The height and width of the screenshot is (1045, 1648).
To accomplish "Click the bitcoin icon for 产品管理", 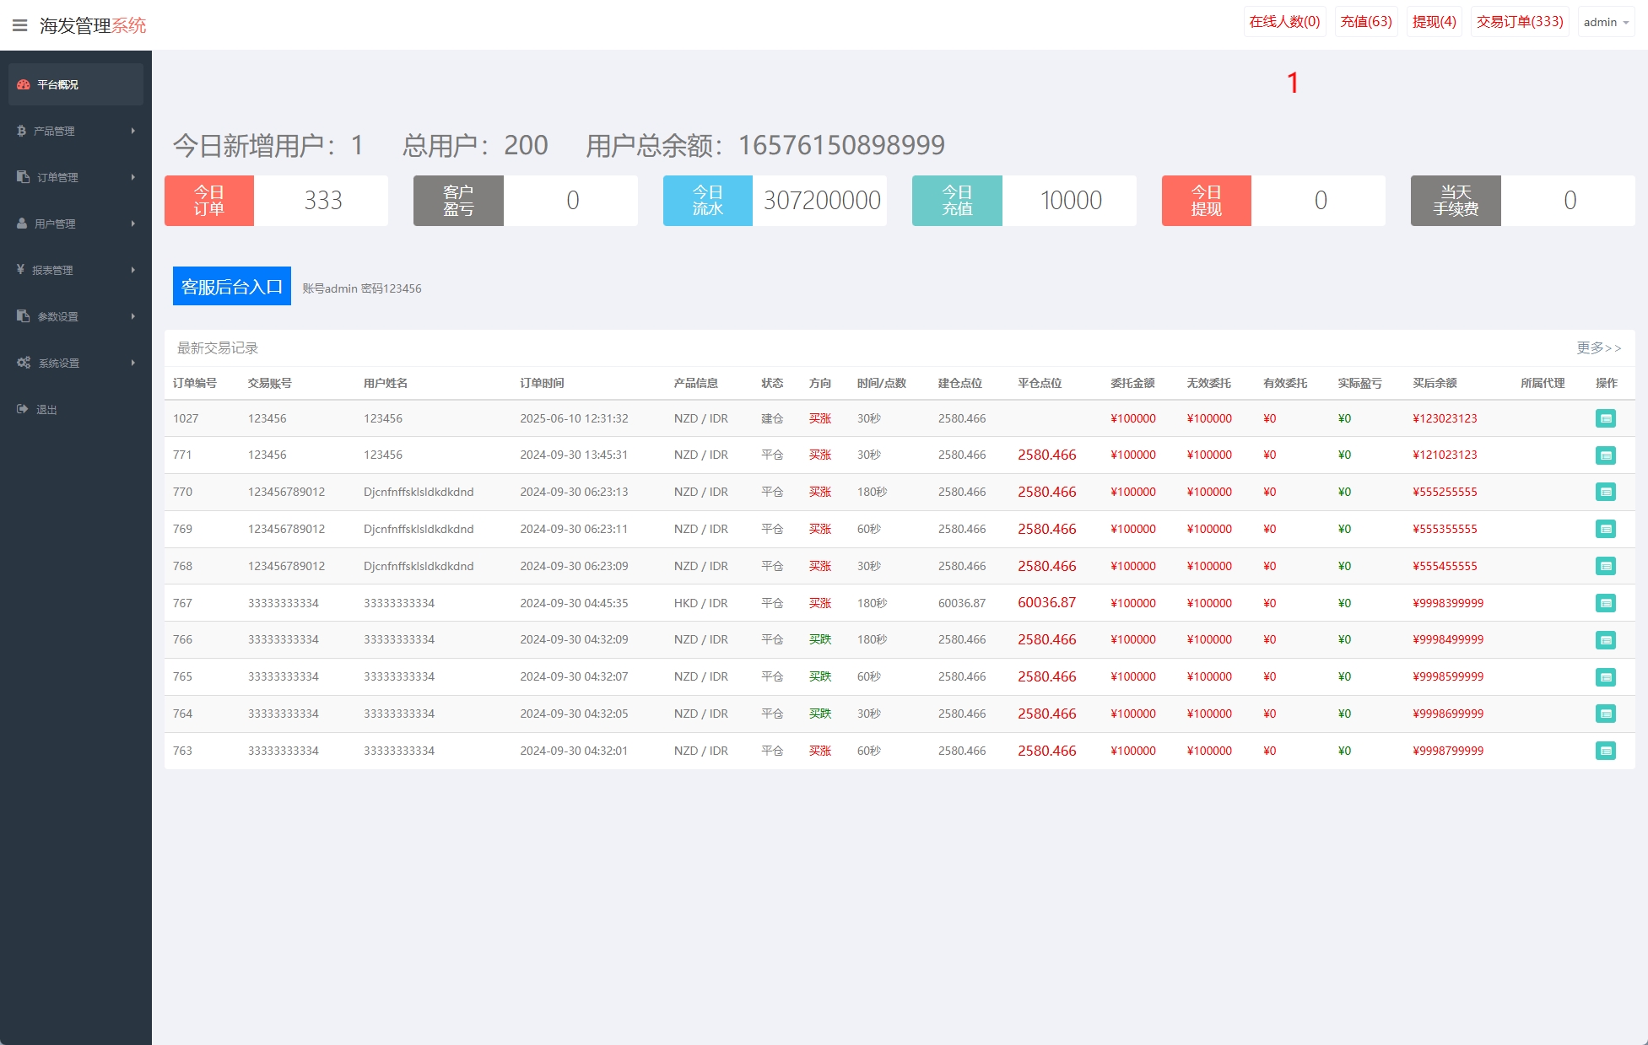I will pos(22,131).
